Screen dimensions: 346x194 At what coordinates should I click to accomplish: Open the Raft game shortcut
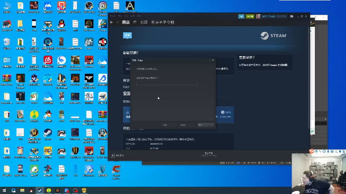point(89,44)
